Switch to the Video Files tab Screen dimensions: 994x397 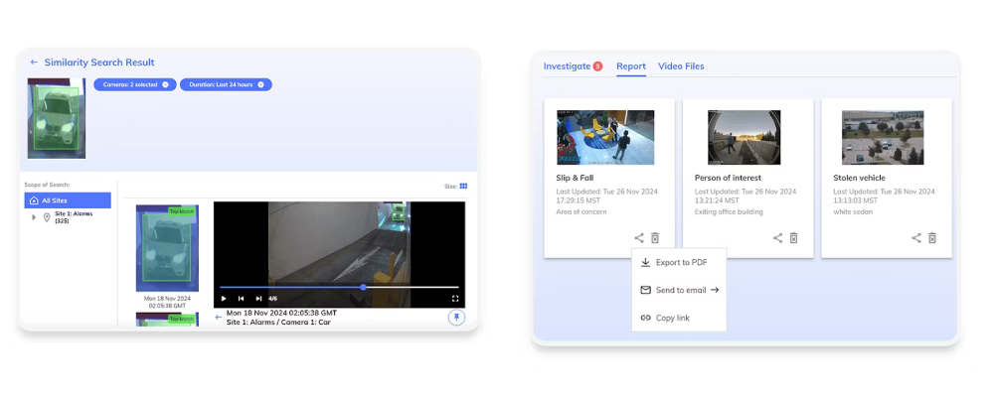tap(681, 66)
